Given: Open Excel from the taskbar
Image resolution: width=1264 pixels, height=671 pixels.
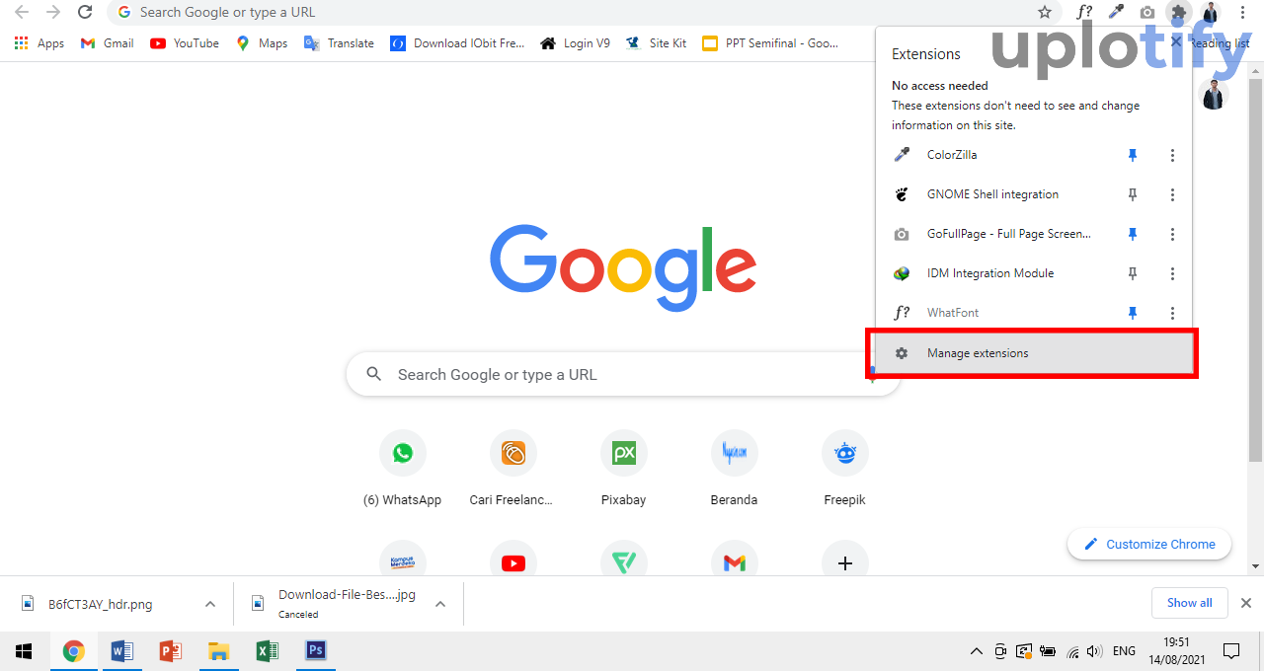Looking at the screenshot, I should point(268,651).
